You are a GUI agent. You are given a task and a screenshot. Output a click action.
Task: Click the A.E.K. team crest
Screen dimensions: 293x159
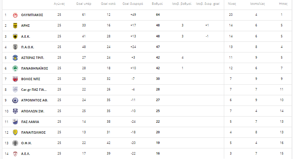click(15, 36)
